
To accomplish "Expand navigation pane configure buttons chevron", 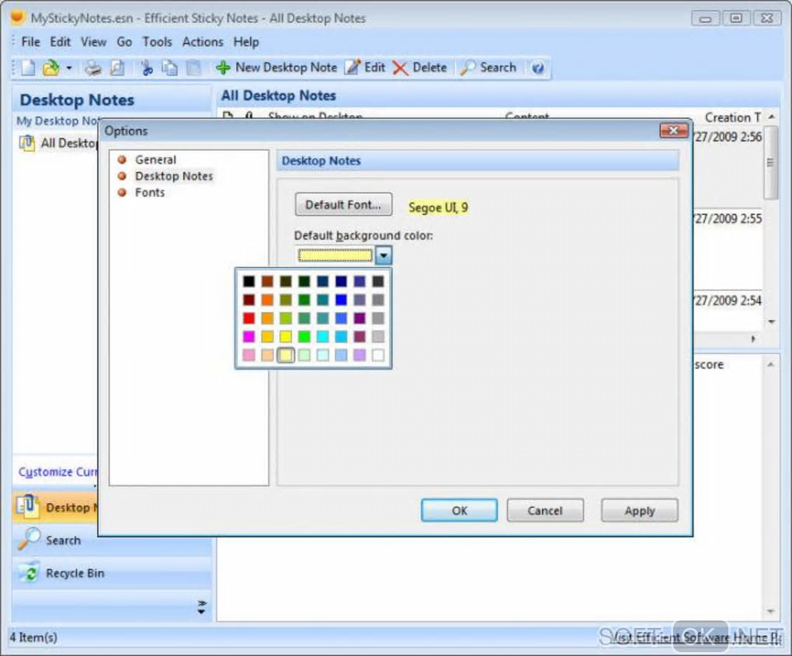I will point(202,607).
